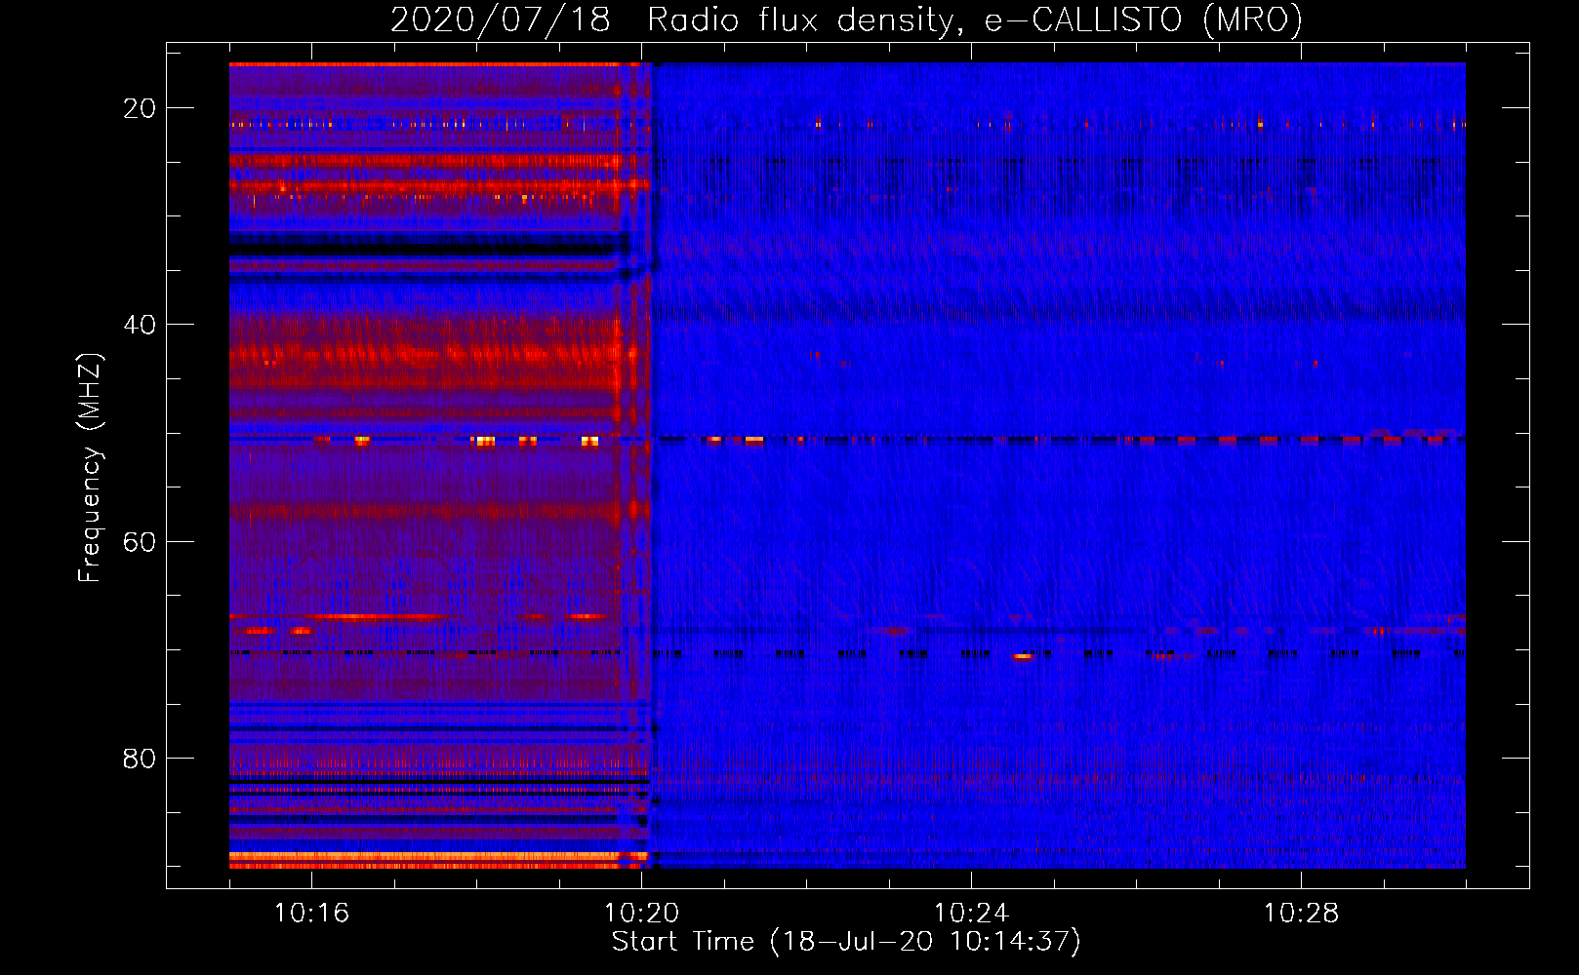Click the 20 MHz frequency tick label
1579x975 pixels.
[x=140, y=108]
